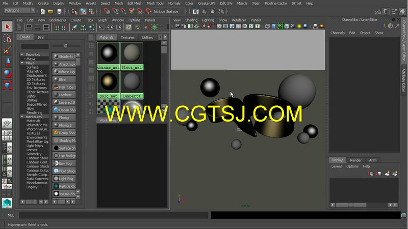This screenshot has height=229, width=408.
Task: Activate the Move tool
Action: click(7, 62)
